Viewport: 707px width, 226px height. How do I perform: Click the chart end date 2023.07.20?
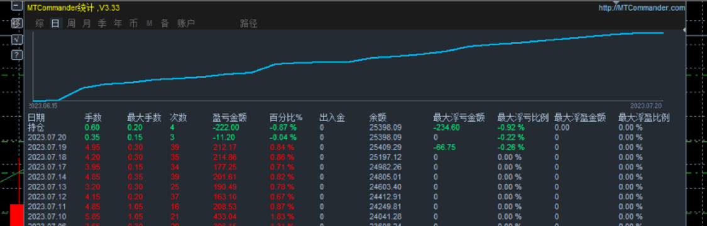pyautogui.click(x=646, y=105)
